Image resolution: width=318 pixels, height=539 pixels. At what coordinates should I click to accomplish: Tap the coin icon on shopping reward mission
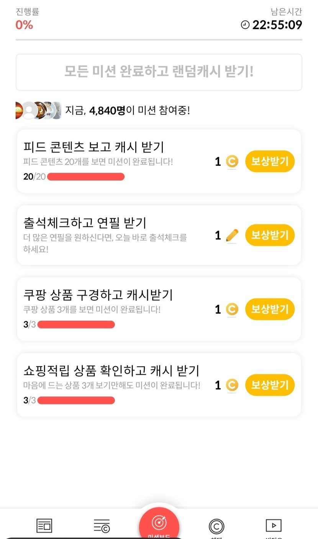(232, 385)
